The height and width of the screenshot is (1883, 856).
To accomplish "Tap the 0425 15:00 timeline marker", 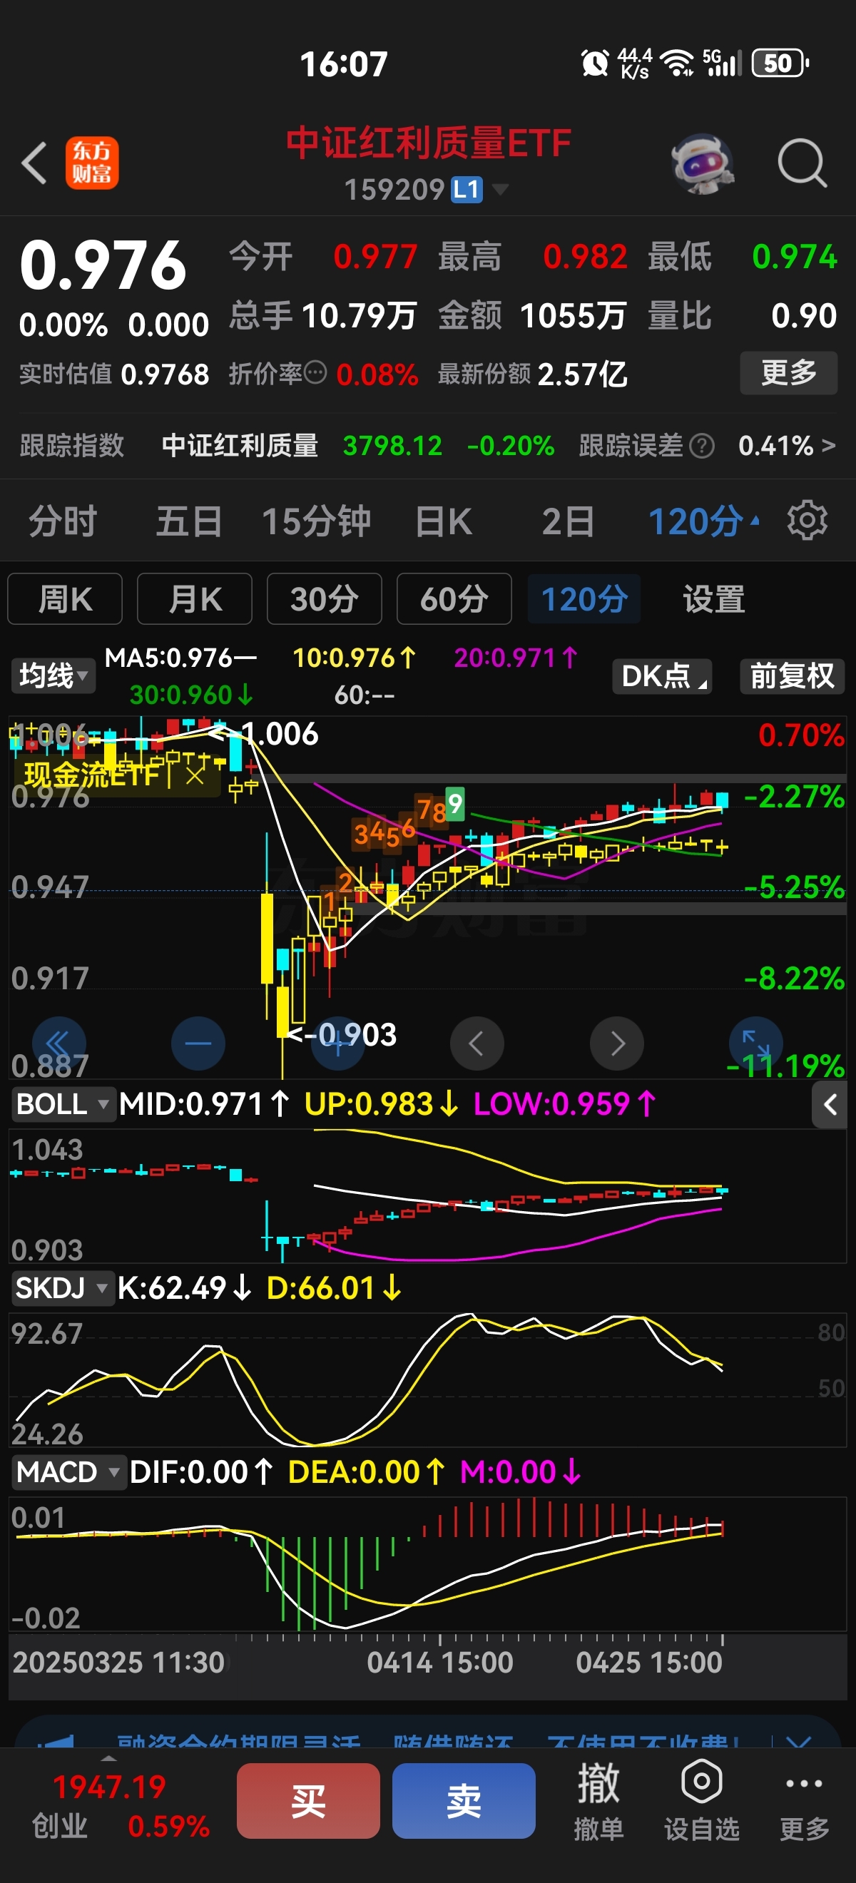I will pos(649,1662).
